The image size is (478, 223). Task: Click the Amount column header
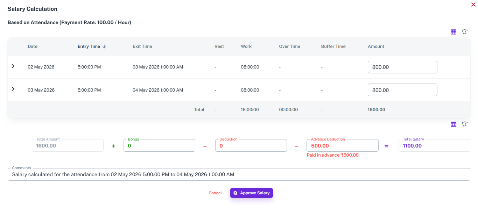[376, 46]
